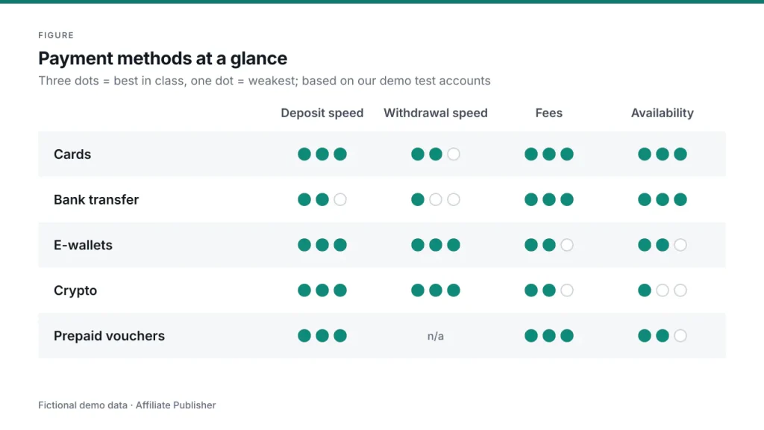The image size is (764, 430).
Task: Click the 'E-wallets' row label
Action: 83,245
